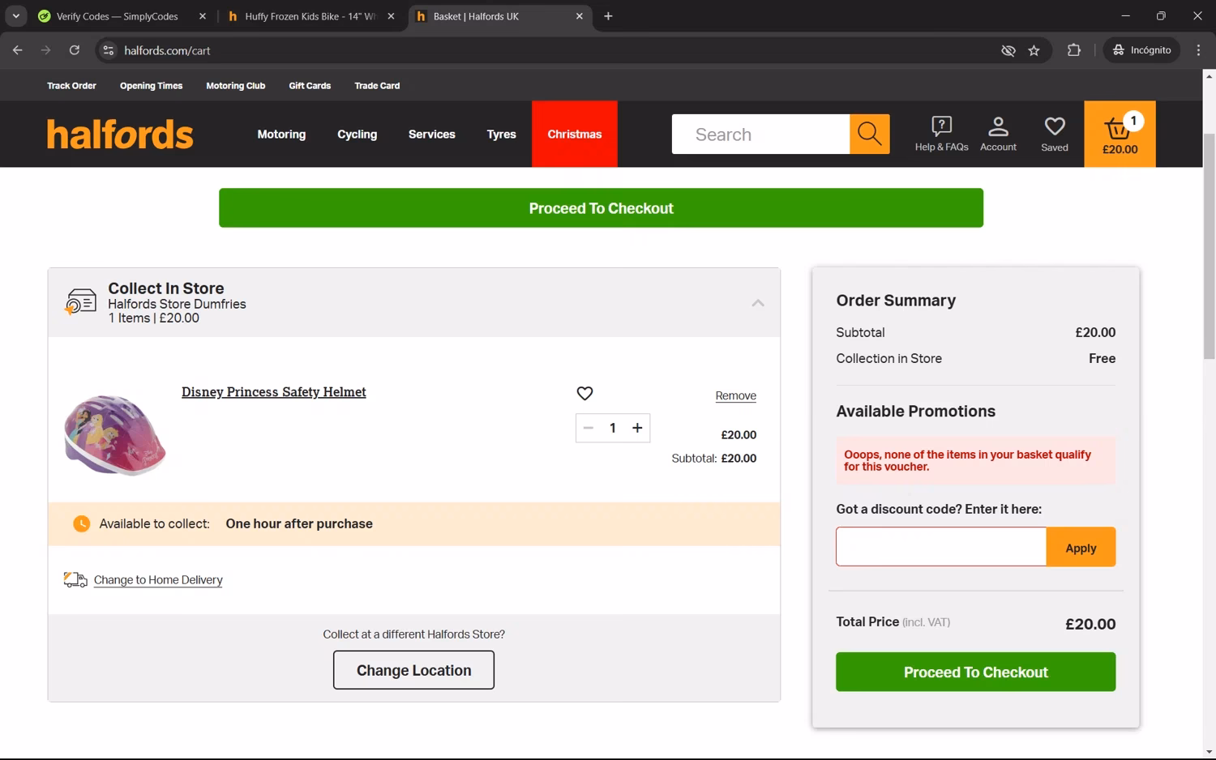Click the address bar URL

(167, 50)
